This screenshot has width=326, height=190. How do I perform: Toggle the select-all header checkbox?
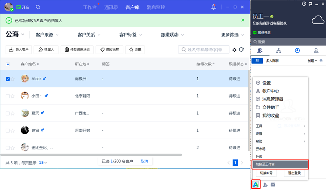click(x=8, y=64)
